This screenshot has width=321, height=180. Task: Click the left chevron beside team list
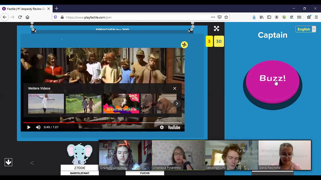point(32,163)
